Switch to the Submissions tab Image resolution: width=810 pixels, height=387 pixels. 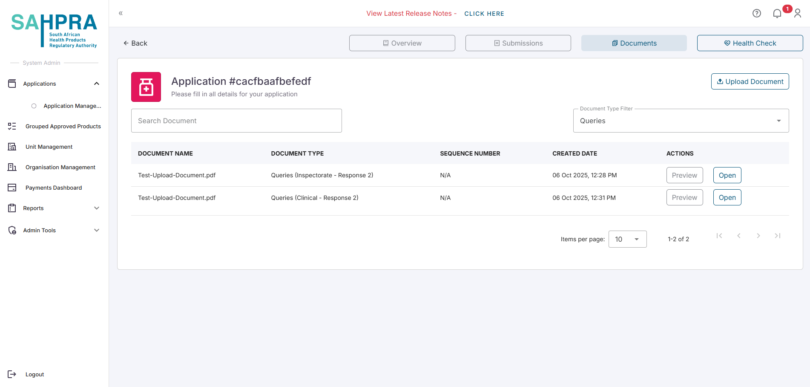518,43
